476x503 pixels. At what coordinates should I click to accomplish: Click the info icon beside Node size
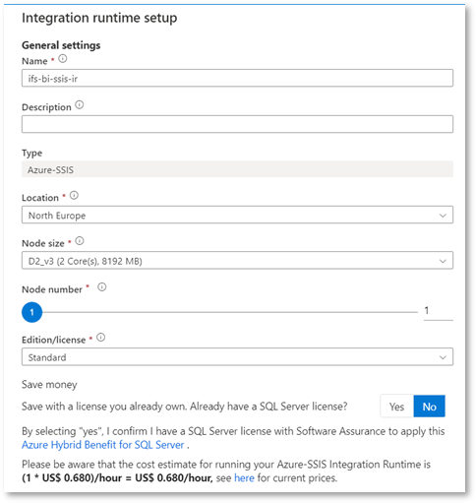(x=80, y=241)
